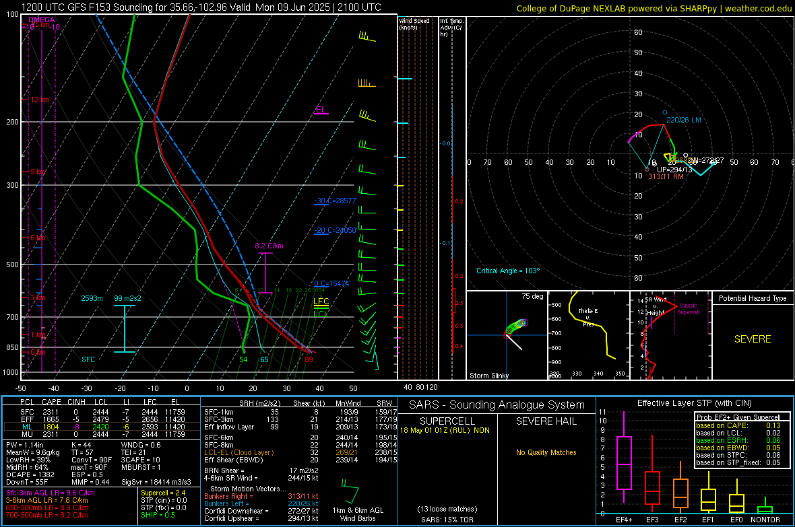Click the SFC-1km shear row
Screen dimensions: 795x527
pos(300,412)
